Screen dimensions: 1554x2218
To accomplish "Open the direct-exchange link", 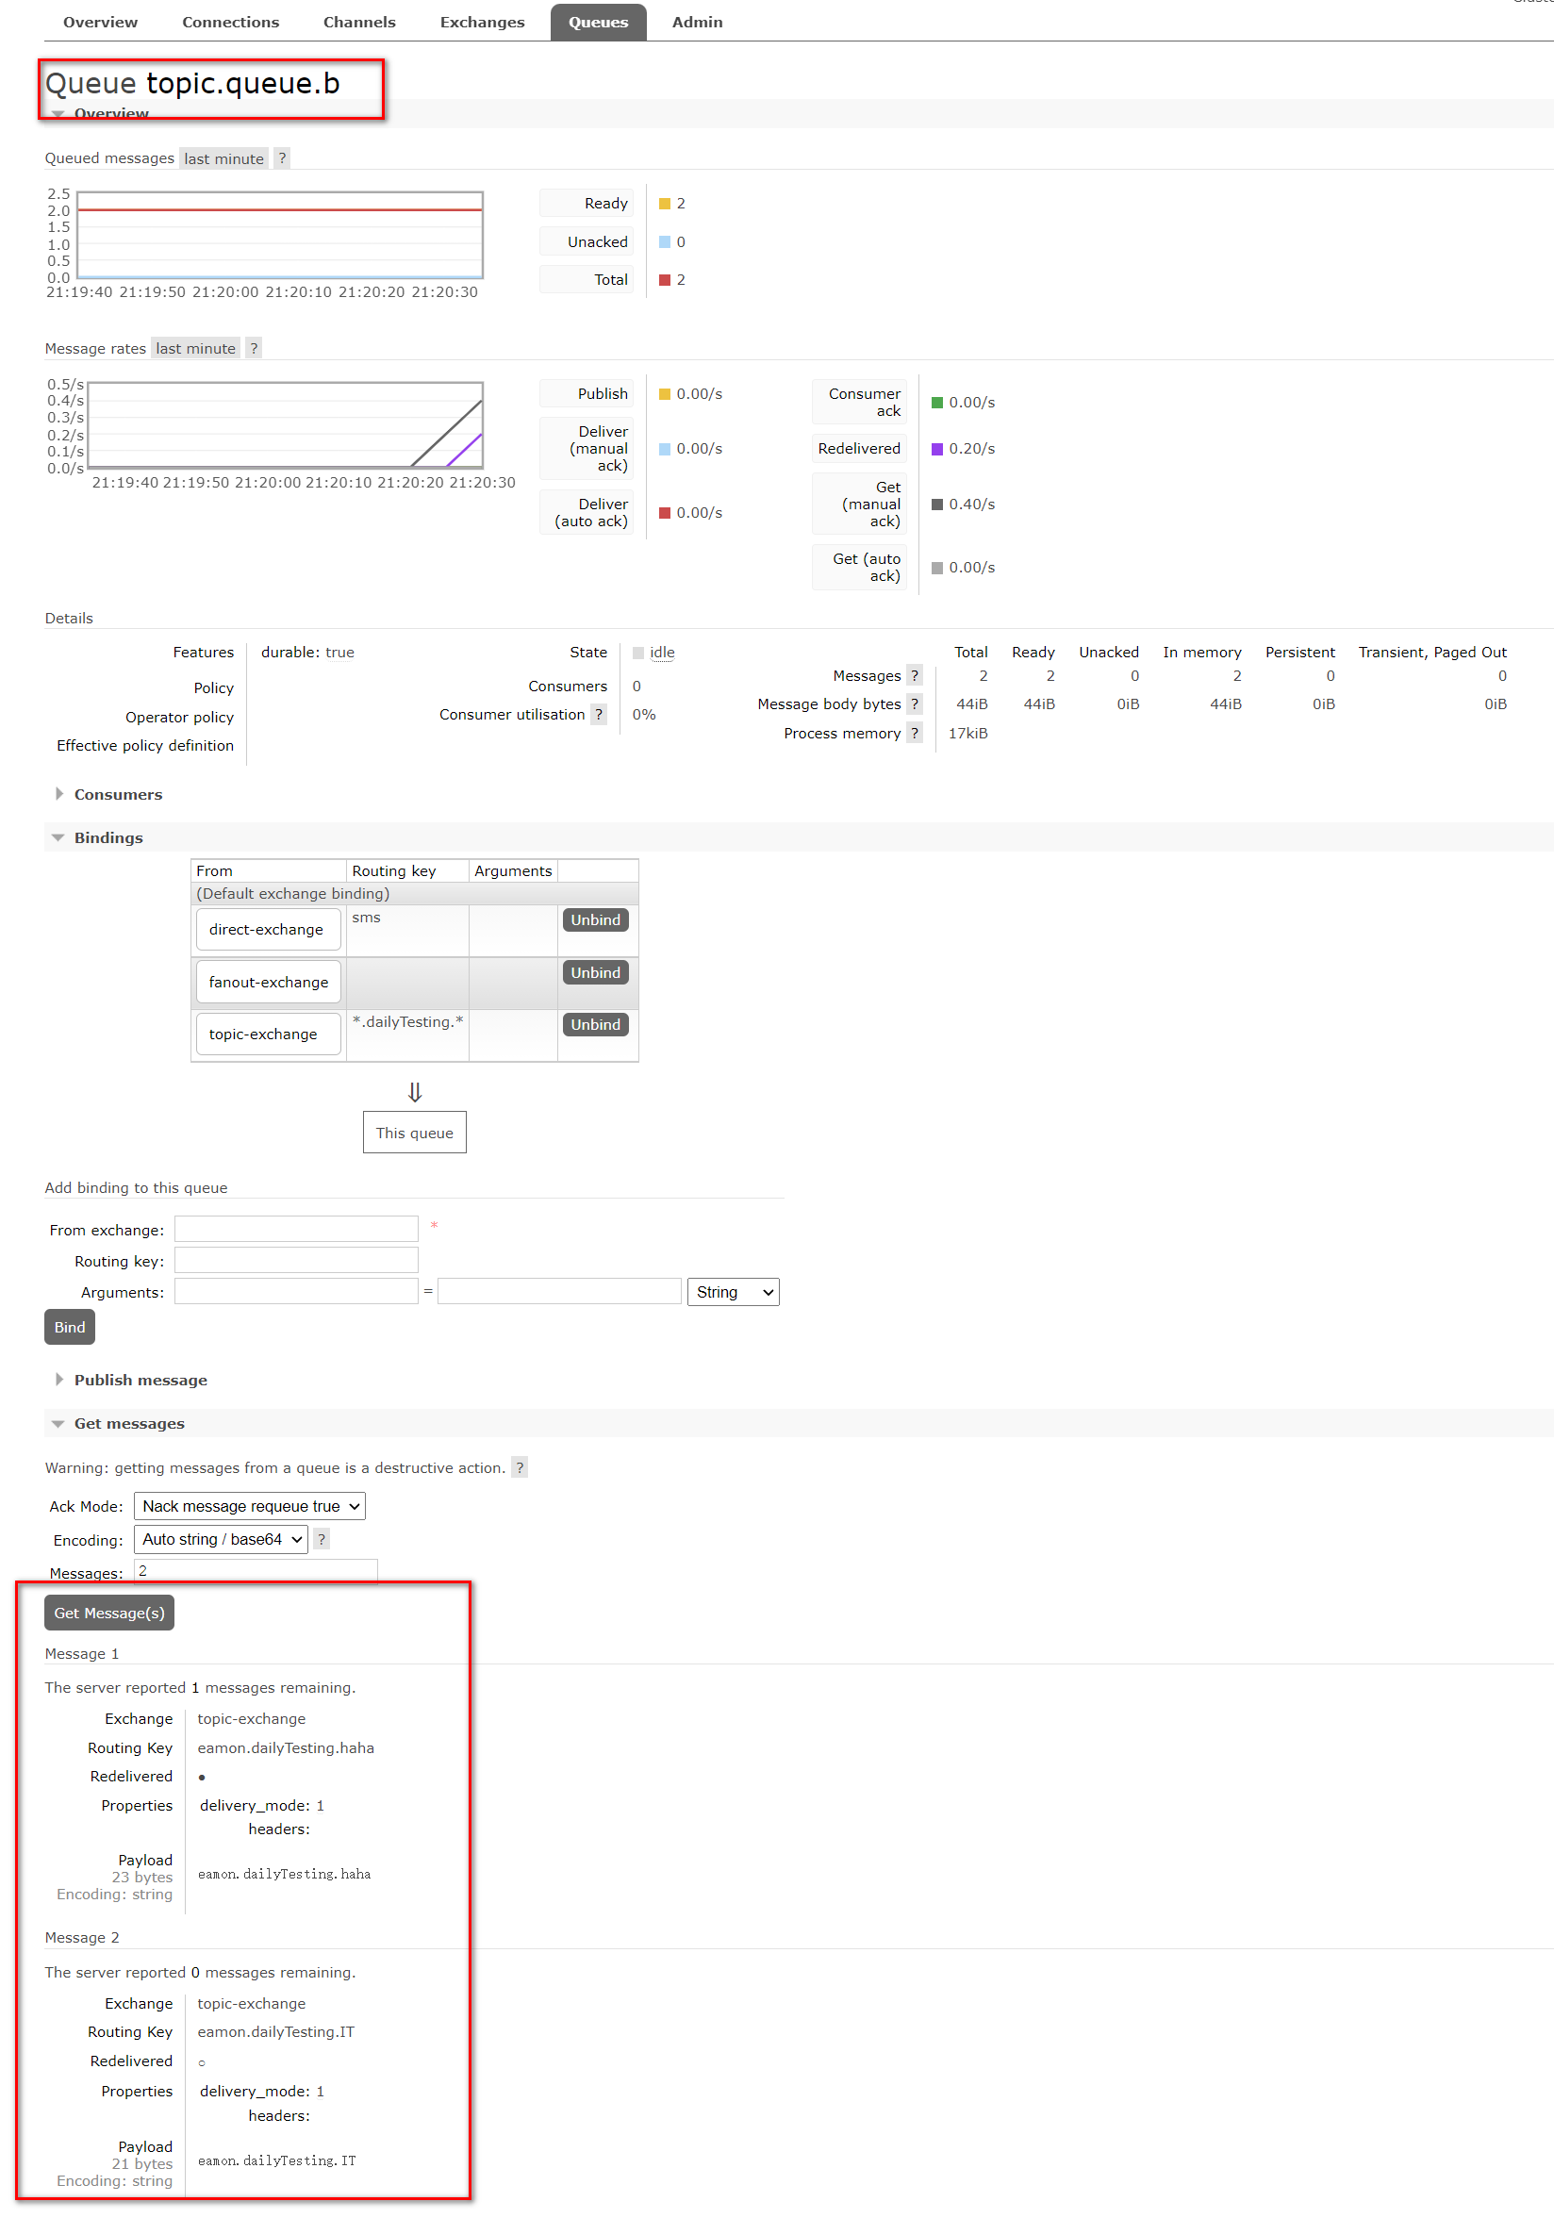I will click(x=268, y=930).
